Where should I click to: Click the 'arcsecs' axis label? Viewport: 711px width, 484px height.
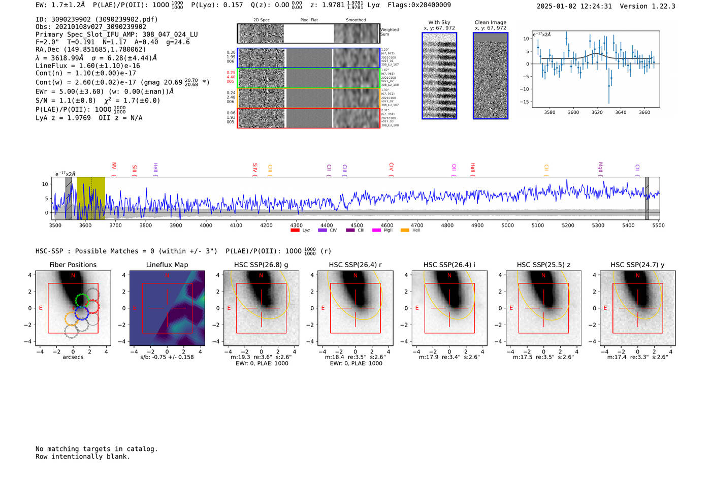click(73, 357)
